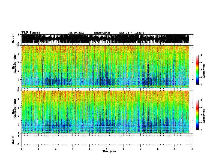Click the "4" tick on ch.2 frequency axis
The height and width of the screenshot is (167, 216).
tap(19, 116)
